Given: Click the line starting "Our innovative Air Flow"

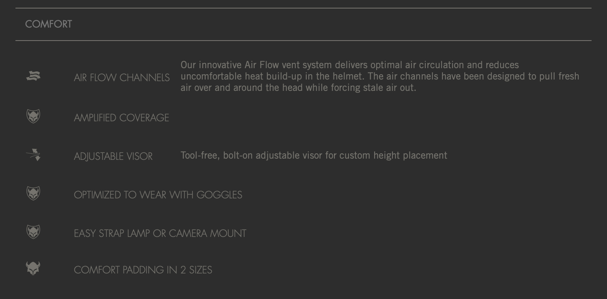Looking at the screenshot, I should coord(350,65).
